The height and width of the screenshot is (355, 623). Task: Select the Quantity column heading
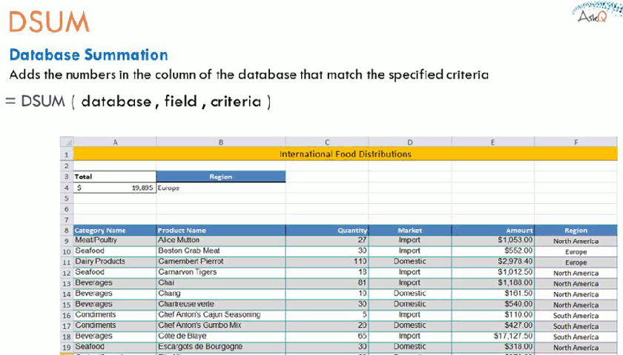pyautogui.click(x=327, y=230)
